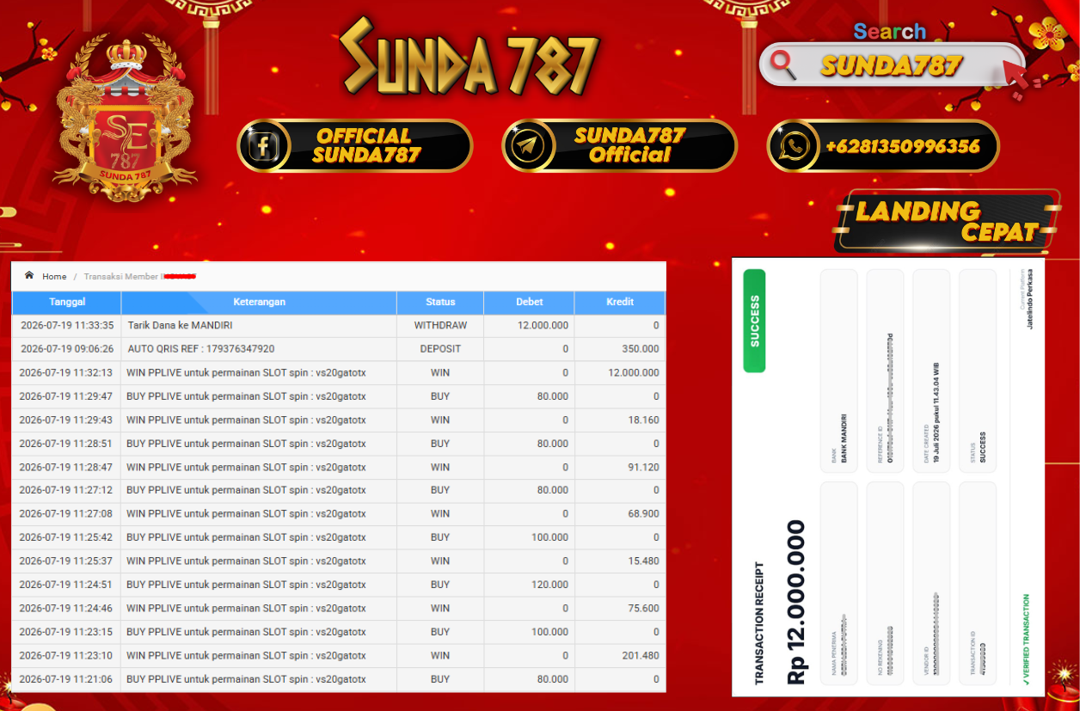Image resolution: width=1080 pixels, height=711 pixels.
Task: Click TRANSACTION RECEIPT heading
Action: pos(759,623)
